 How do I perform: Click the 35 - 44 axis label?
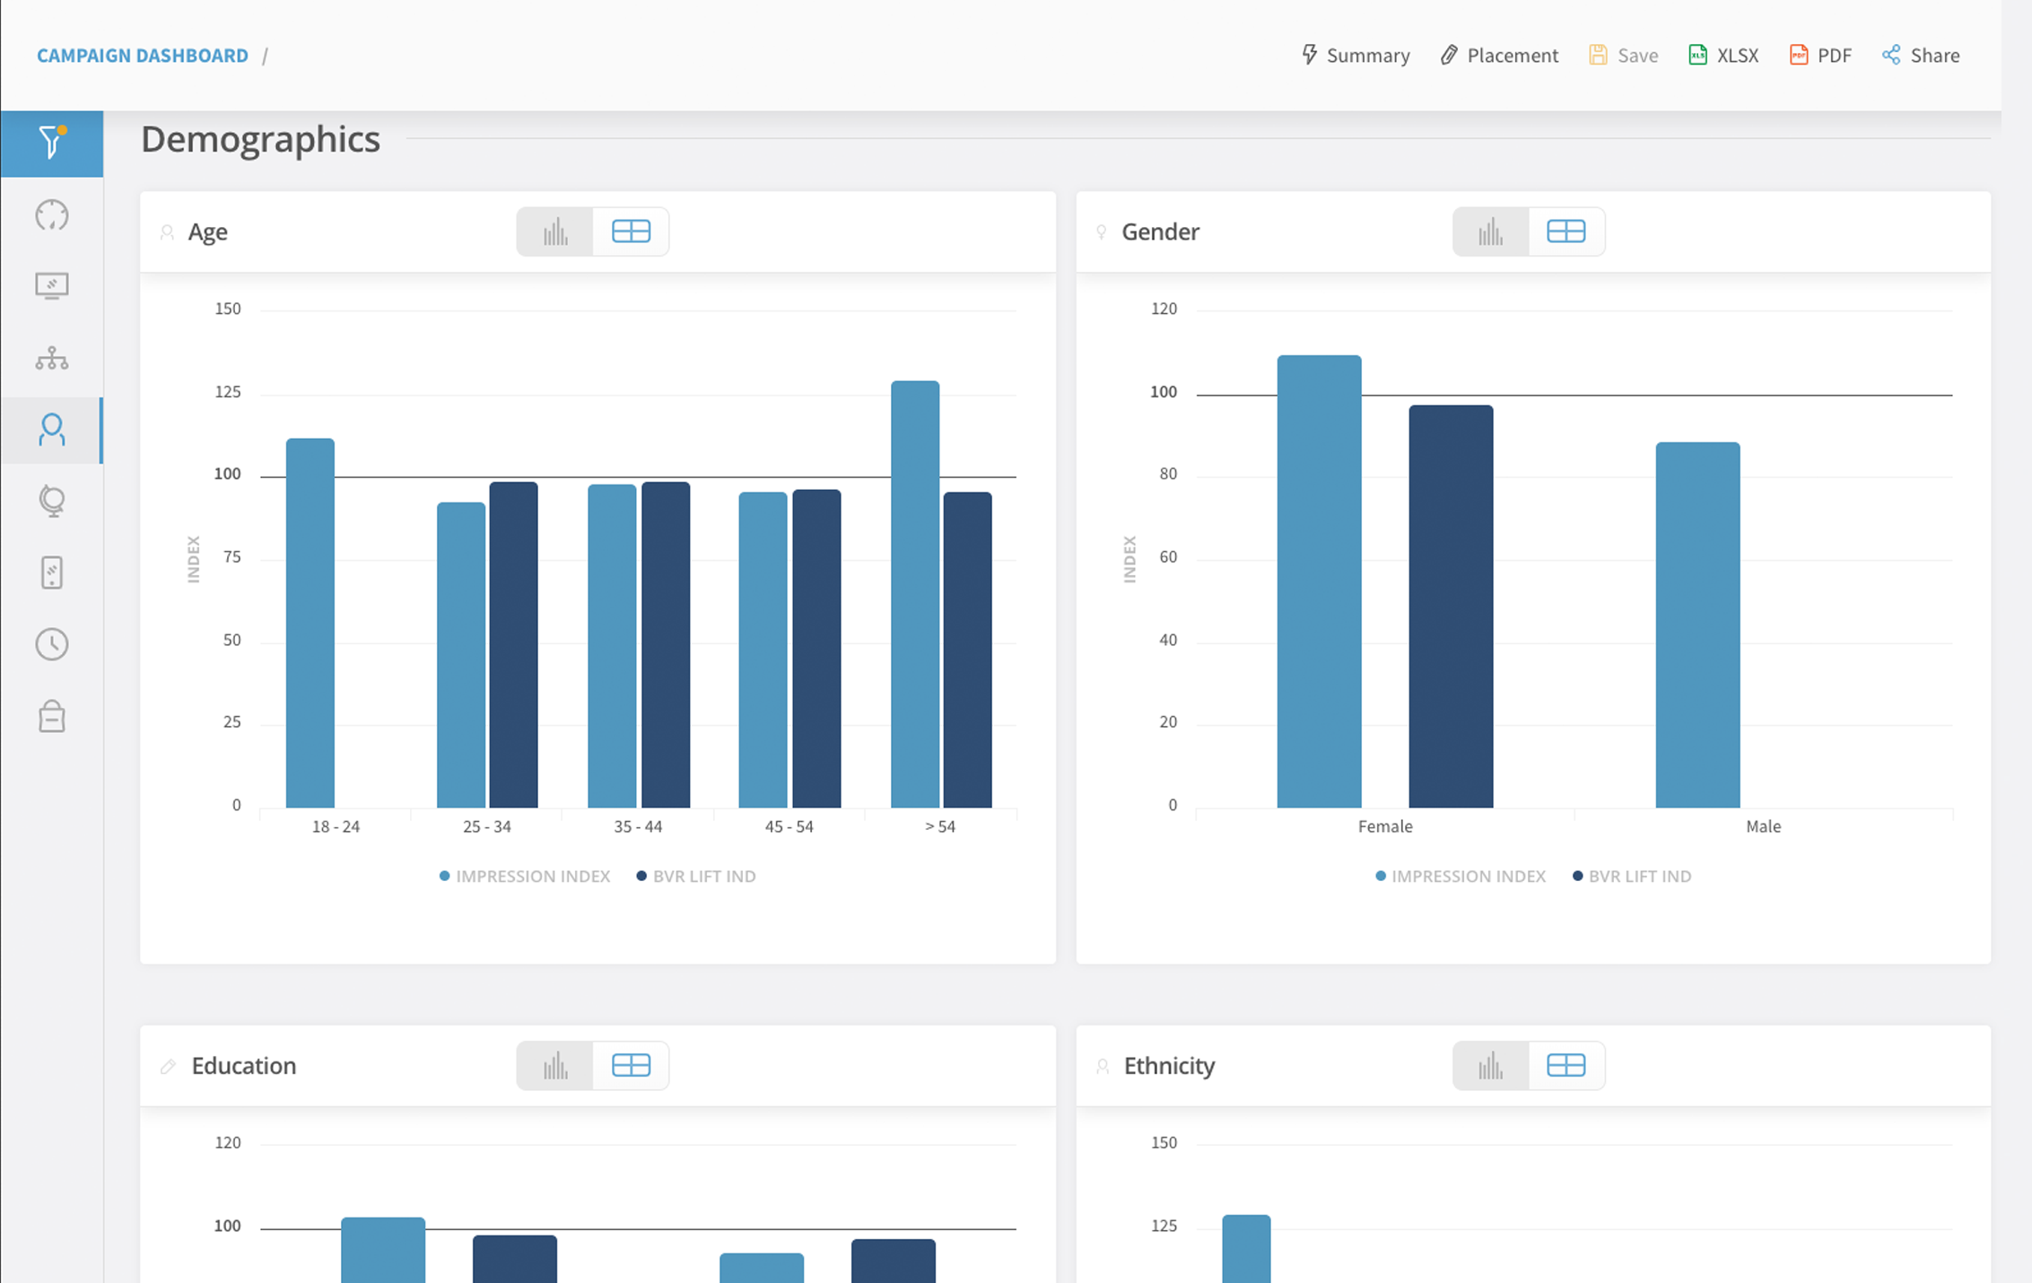[638, 826]
